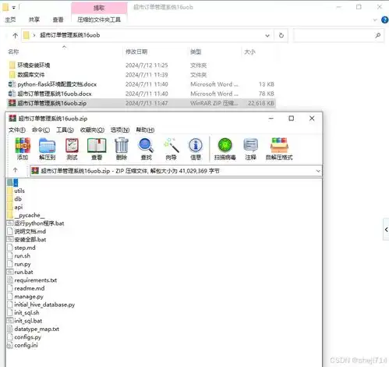Sort by 大小 column header
The height and width of the screenshot is (367, 389).
click(x=249, y=52)
